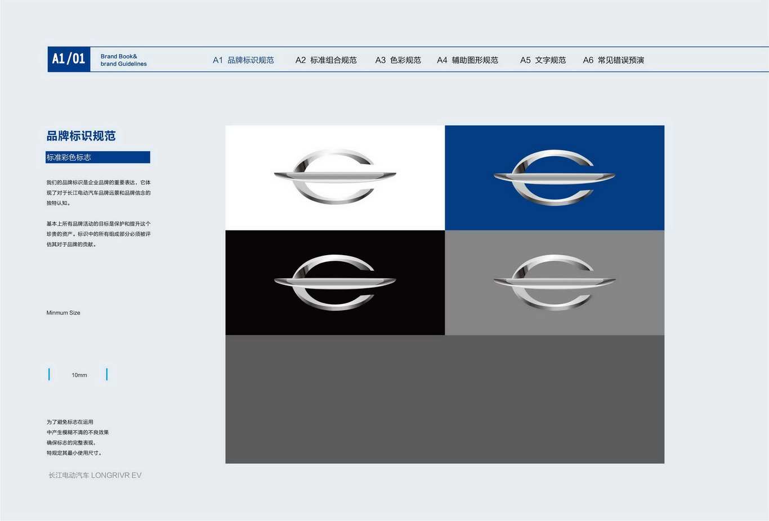Click the A1/01 page number badge
This screenshot has width=769, height=521.
69,59
